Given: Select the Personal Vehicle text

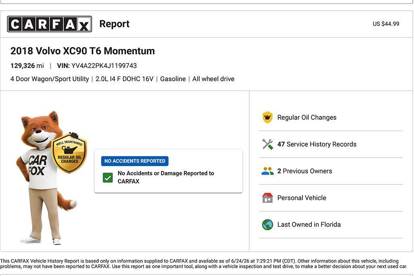Looking at the screenshot, I should click(302, 198).
